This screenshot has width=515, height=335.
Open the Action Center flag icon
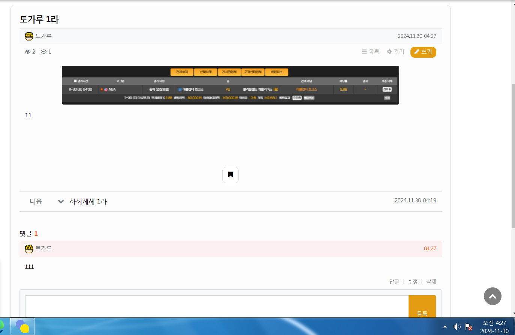[469, 327]
